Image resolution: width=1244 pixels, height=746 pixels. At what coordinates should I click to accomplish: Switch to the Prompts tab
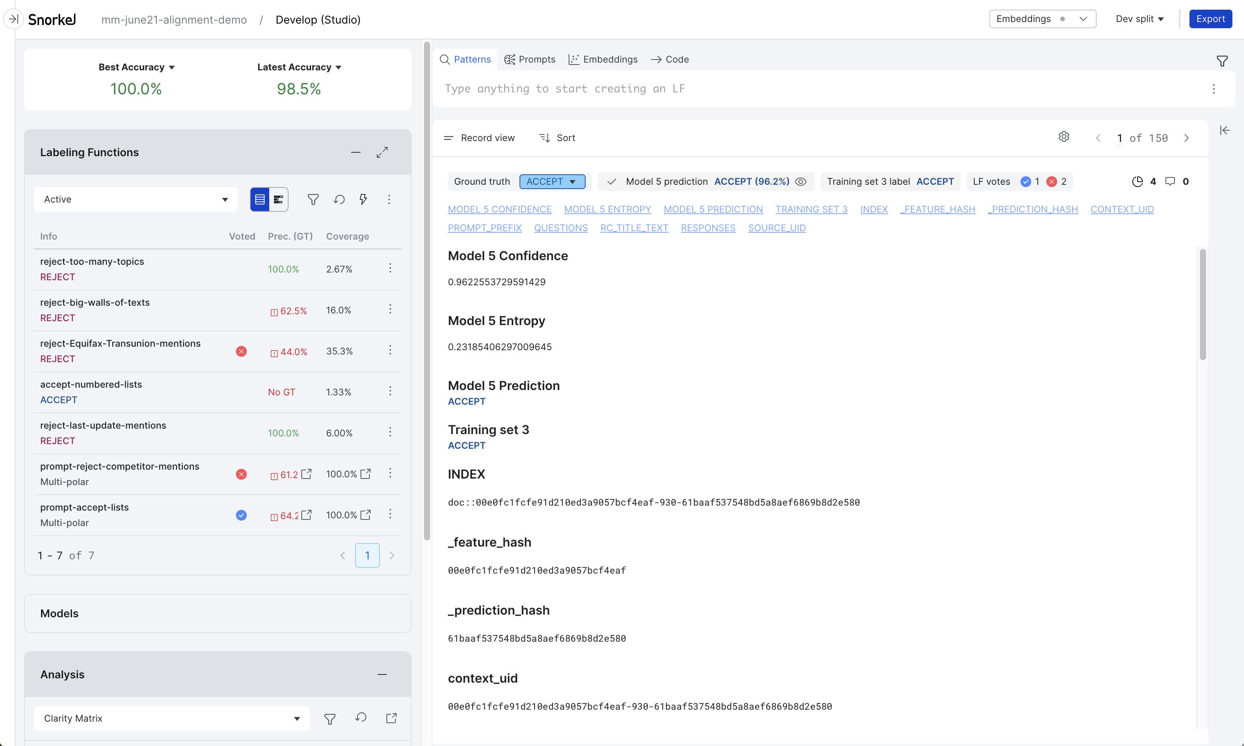point(530,59)
